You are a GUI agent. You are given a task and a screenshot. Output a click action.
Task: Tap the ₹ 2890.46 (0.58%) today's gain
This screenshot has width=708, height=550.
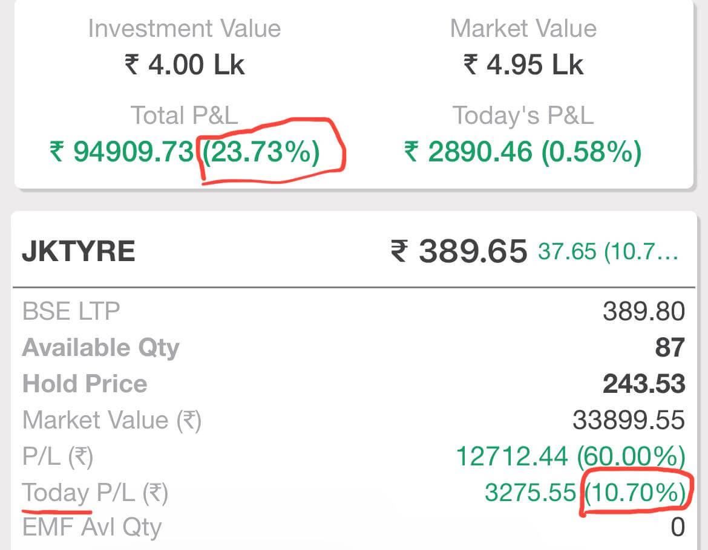click(523, 152)
